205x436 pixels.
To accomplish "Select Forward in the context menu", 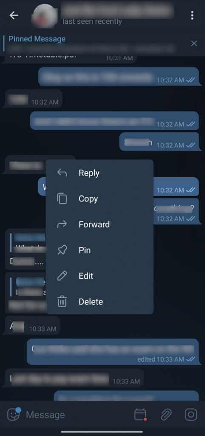I will point(100,224).
